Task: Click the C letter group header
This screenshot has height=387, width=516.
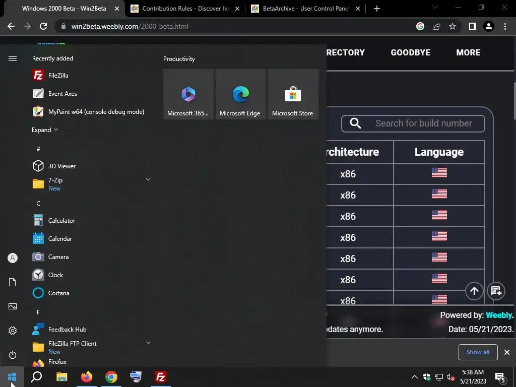Action: (38, 204)
